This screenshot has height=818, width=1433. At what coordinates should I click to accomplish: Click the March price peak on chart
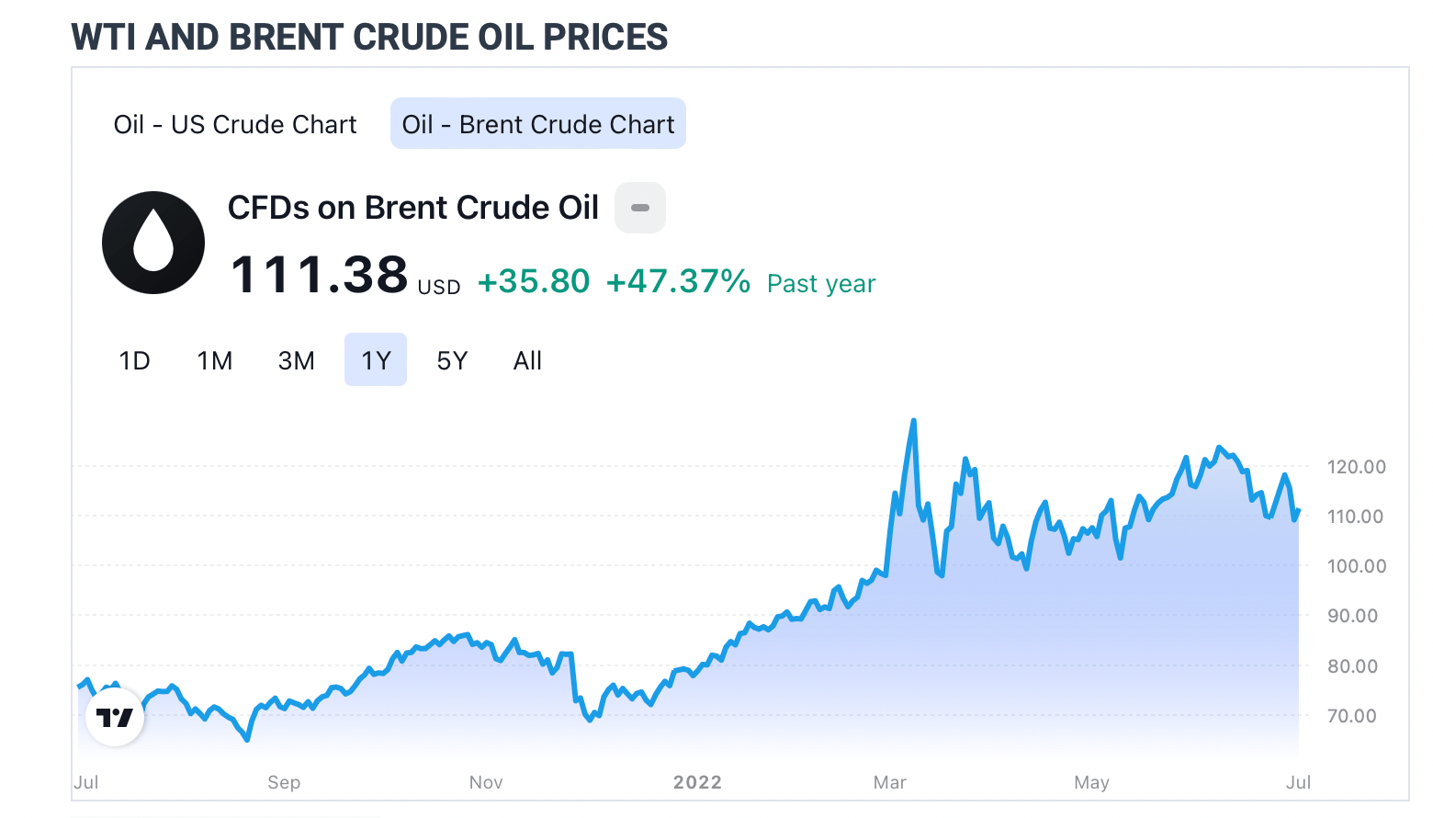click(x=913, y=422)
